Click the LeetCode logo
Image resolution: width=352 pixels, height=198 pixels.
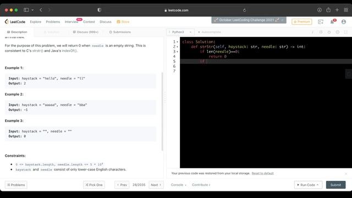tap(15, 22)
